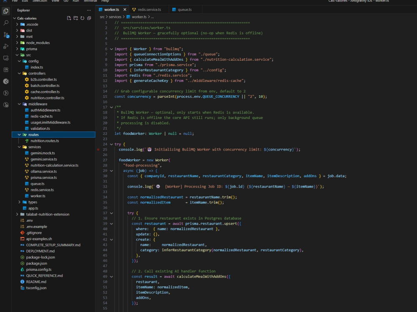Screen dimensions: 417x312
Task: Click the Refresh Explorer icon
Action: (83, 18)
